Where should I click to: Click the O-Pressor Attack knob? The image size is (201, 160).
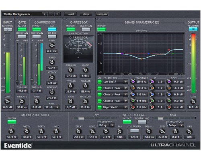point(71,86)
